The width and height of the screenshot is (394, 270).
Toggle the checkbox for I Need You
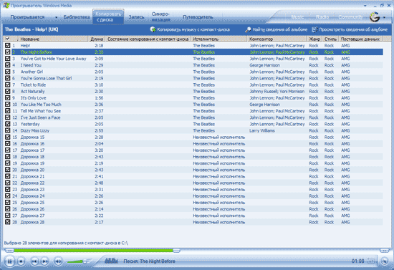click(x=8, y=65)
